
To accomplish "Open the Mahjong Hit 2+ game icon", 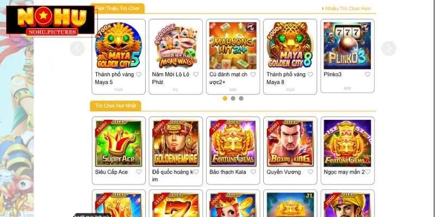I will pyautogui.click(x=233, y=46).
